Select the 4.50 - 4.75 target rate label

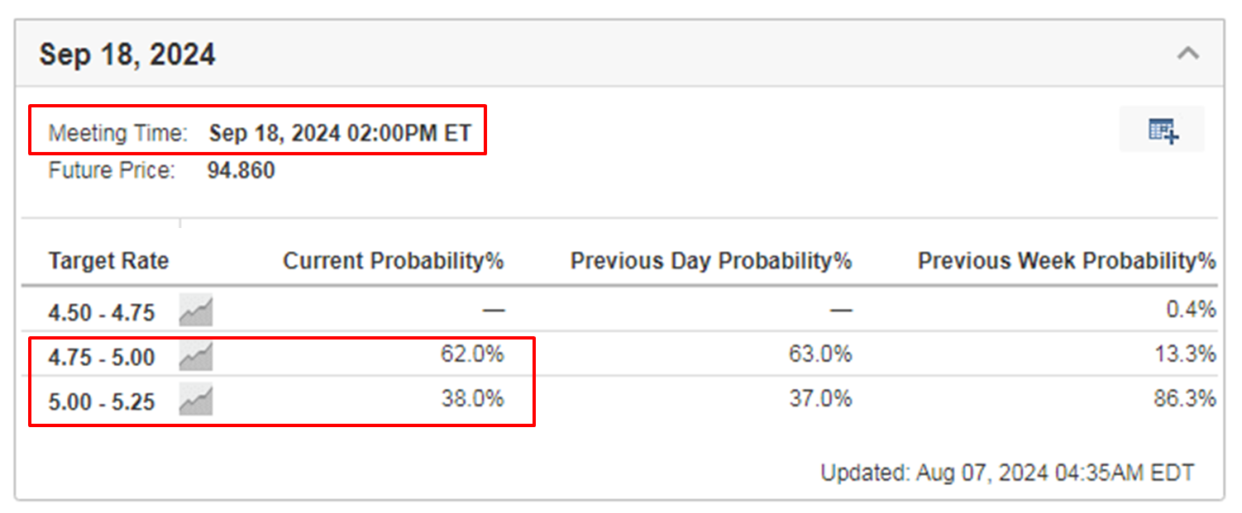point(102,313)
